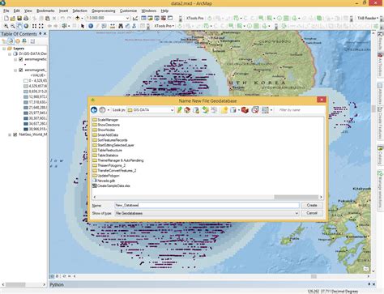Click the Fixed Zoom Out arrows icon
Viewport: 384px width, 294px height.
[41, 26]
